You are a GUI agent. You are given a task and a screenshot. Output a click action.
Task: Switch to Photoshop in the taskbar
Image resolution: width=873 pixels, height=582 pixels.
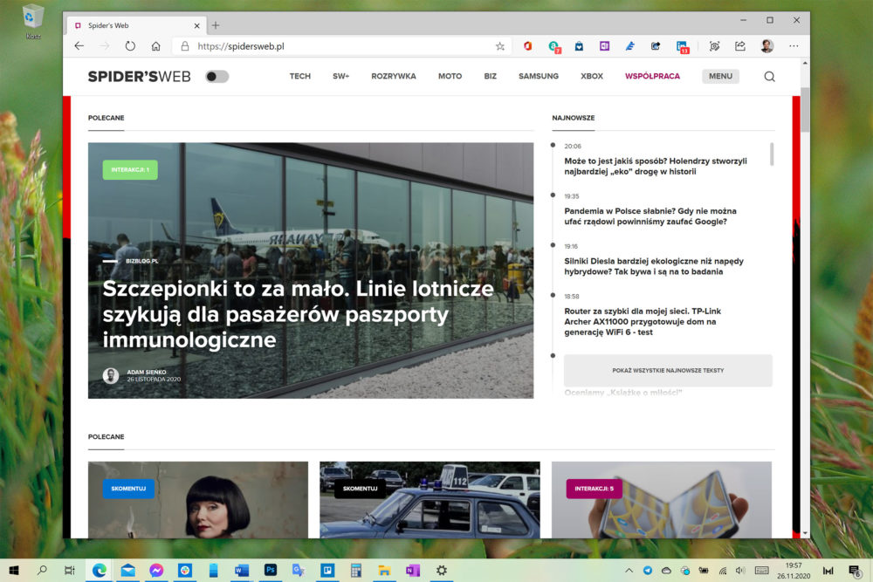(x=271, y=571)
